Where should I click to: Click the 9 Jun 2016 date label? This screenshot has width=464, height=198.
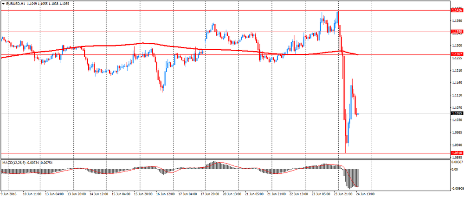point(8,194)
